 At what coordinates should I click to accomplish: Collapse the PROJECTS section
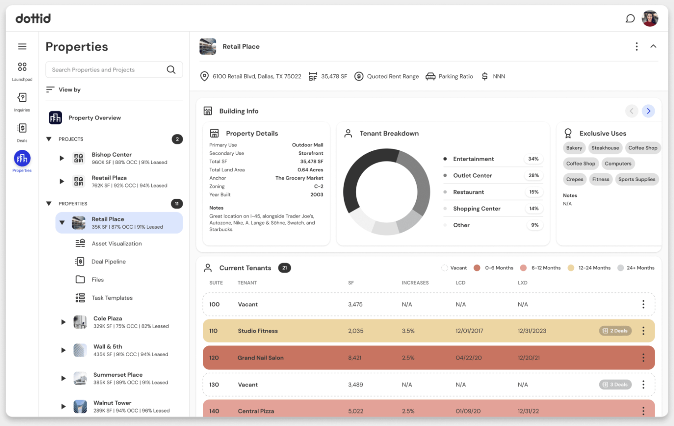point(49,139)
